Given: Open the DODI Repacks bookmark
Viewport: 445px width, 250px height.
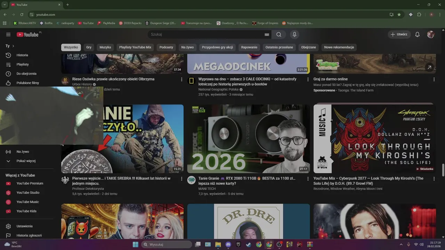Looking at the screenshot, I should [x=130, y=23].
